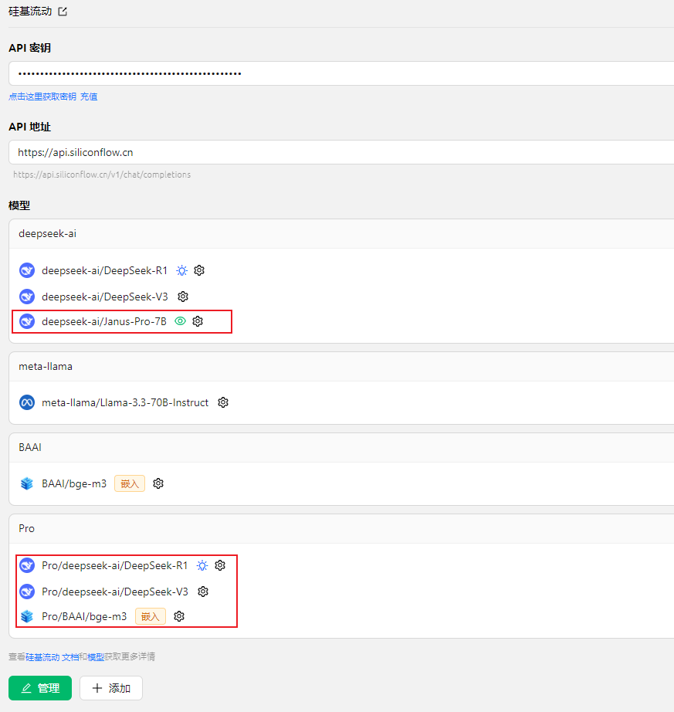Click 嵌入 tag on BAAI/bge-m3
The width and height of the screenshot is (674, 712).
(x=130, y=483)
